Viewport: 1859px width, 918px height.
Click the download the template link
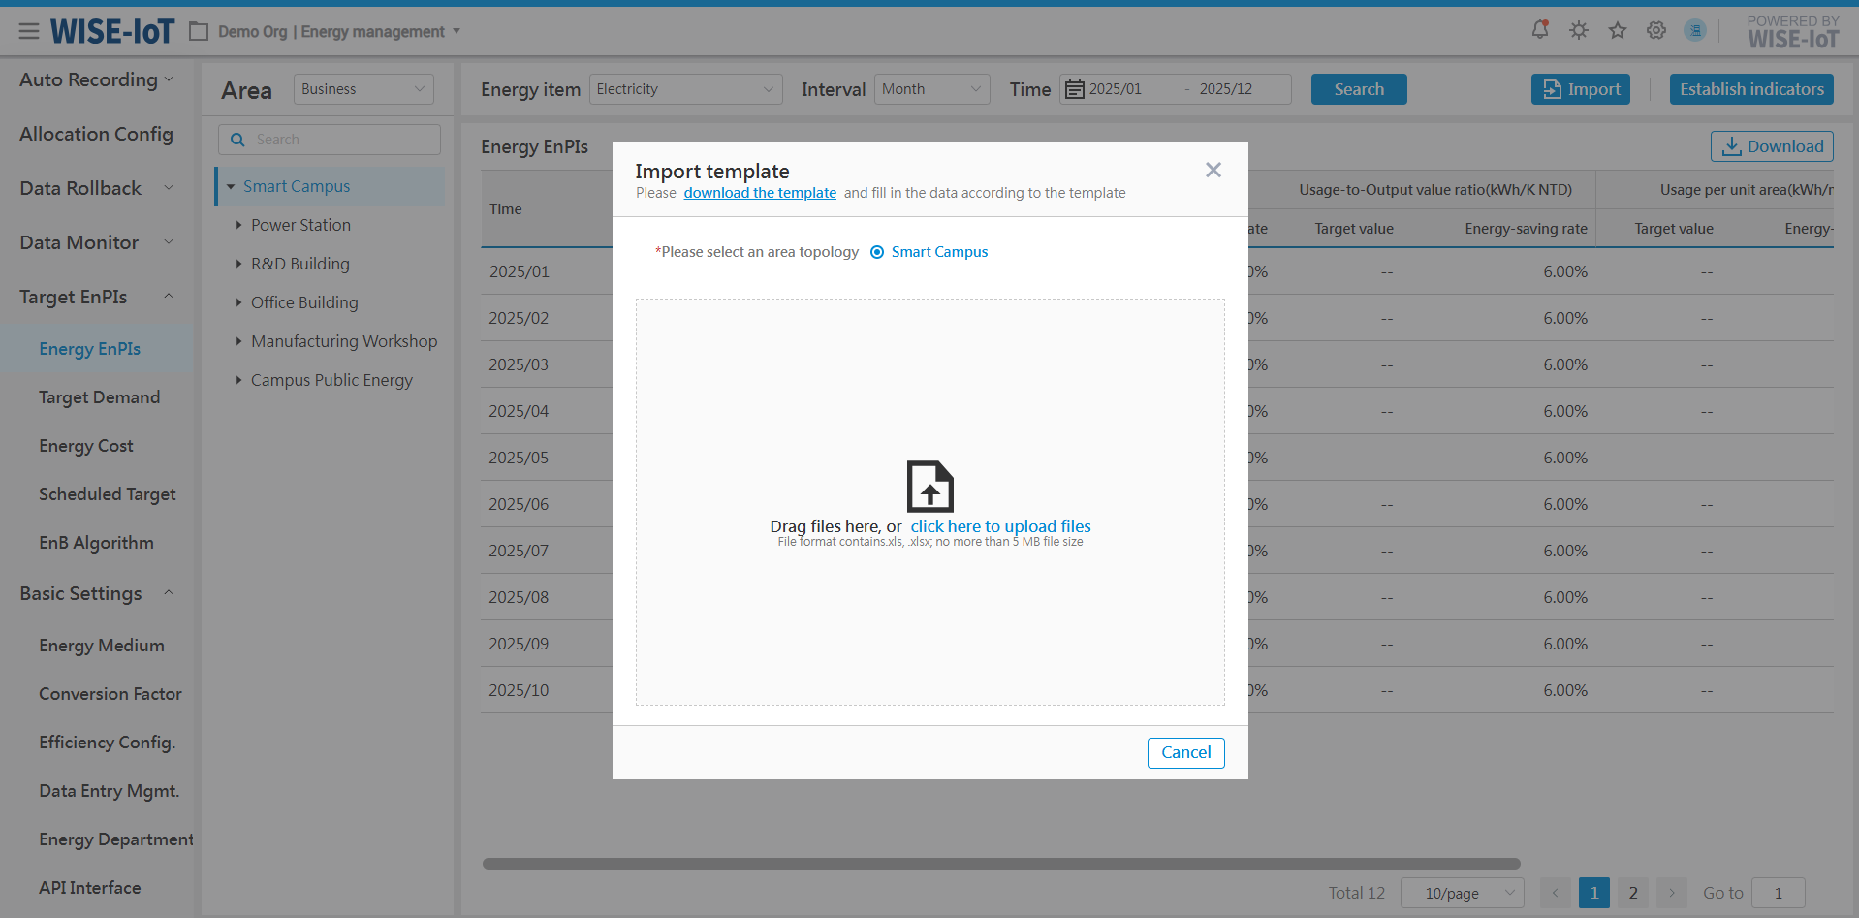(x=760, y=193)
